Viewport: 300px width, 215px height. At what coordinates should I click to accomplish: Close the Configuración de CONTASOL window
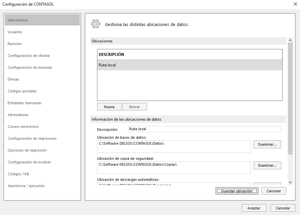(295, 4)
